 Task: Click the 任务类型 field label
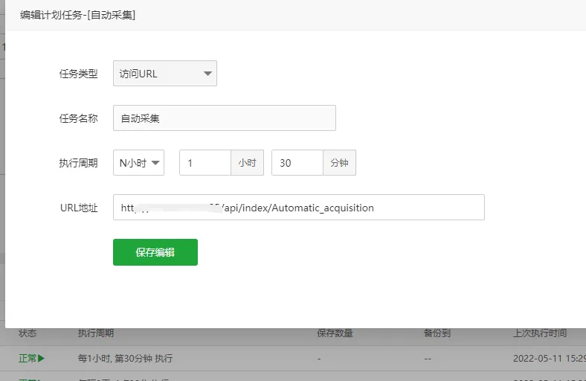pos(79,74)
